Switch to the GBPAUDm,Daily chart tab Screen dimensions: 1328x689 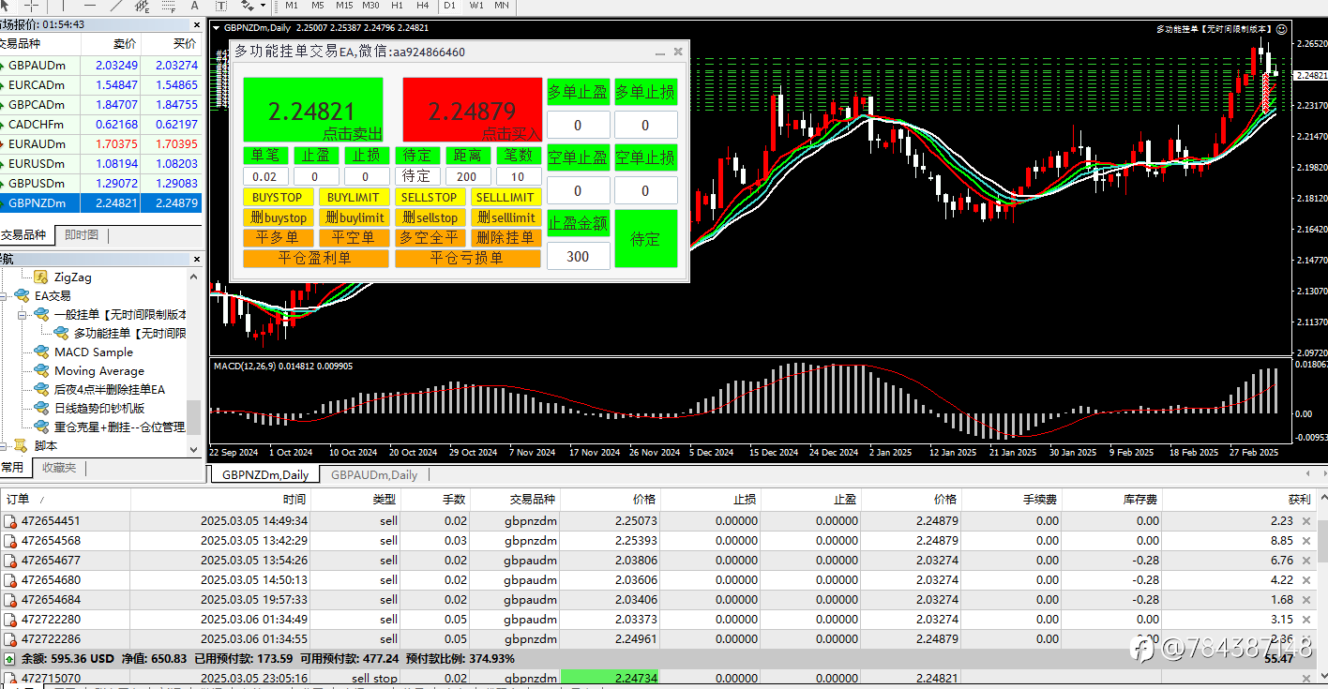click(373, 475)
